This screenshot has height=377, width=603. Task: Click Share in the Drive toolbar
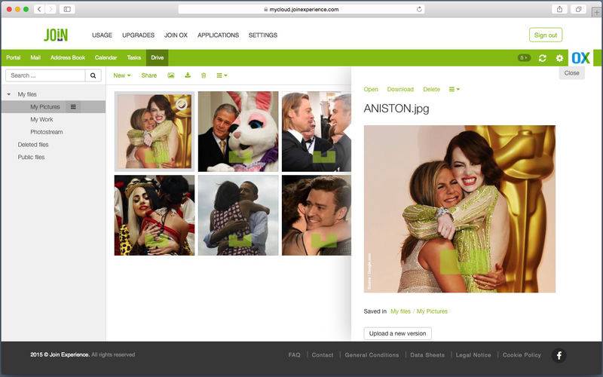(x=148, y=75)
